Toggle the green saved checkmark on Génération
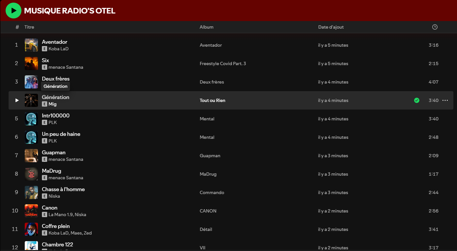Viewport: 457px width, 251px height. pos(417,100)
